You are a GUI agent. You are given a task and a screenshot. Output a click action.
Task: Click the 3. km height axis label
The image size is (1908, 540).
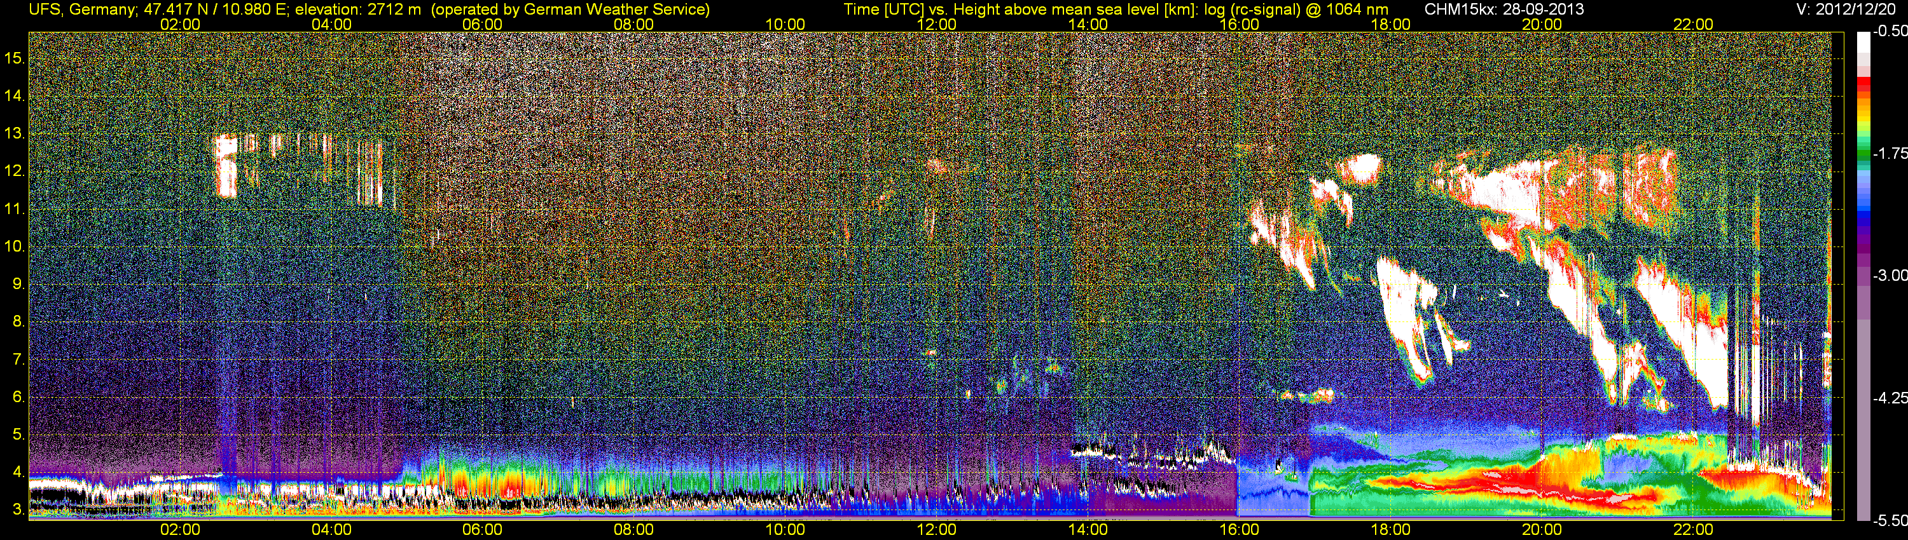pos(18,510)
